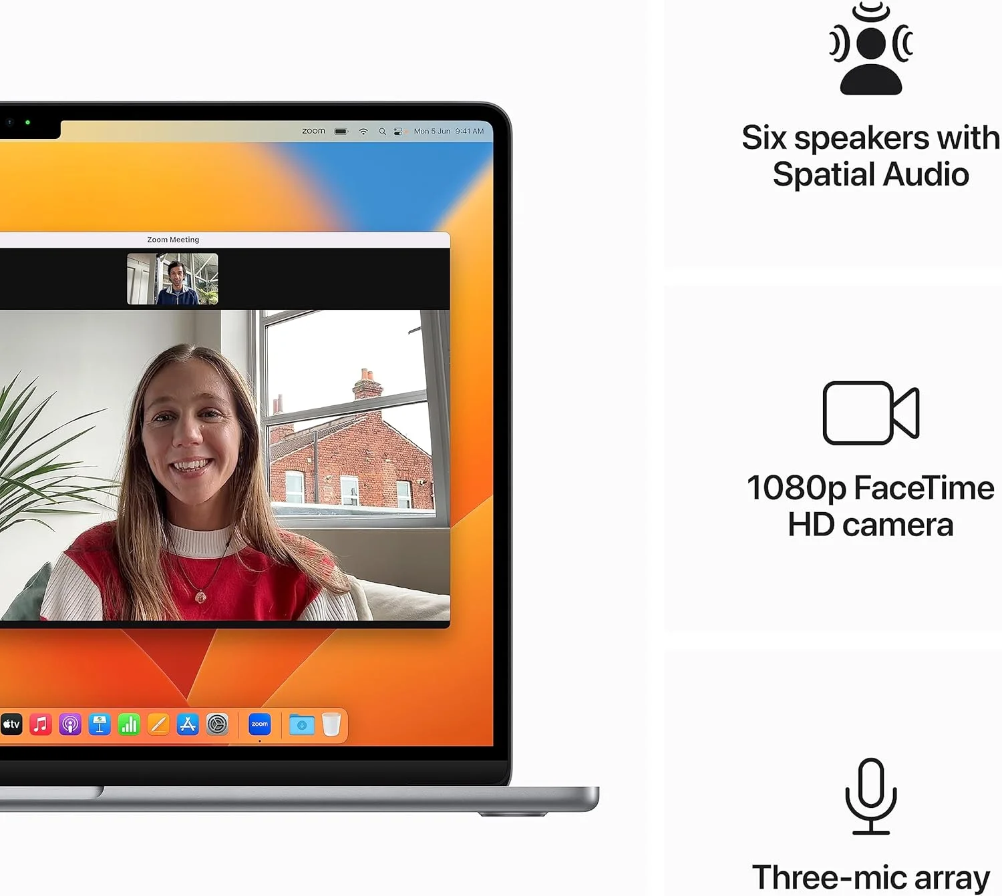Click the date and time in menu bar

[x=448, y=132]
